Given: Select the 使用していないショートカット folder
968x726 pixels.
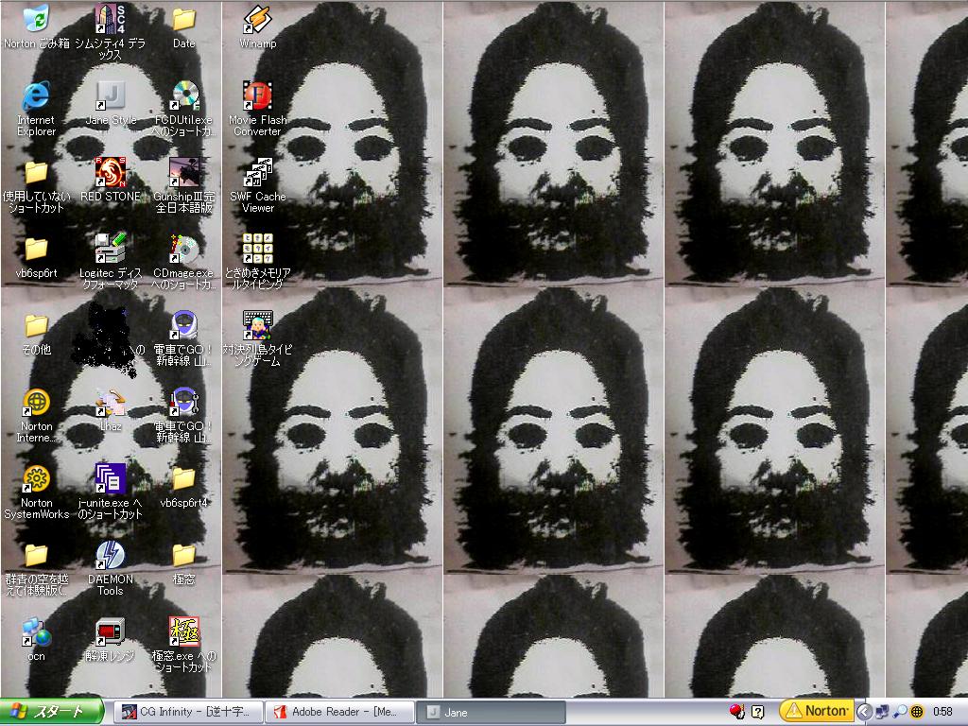Looking at the screenshot, I should pos(37,172).
